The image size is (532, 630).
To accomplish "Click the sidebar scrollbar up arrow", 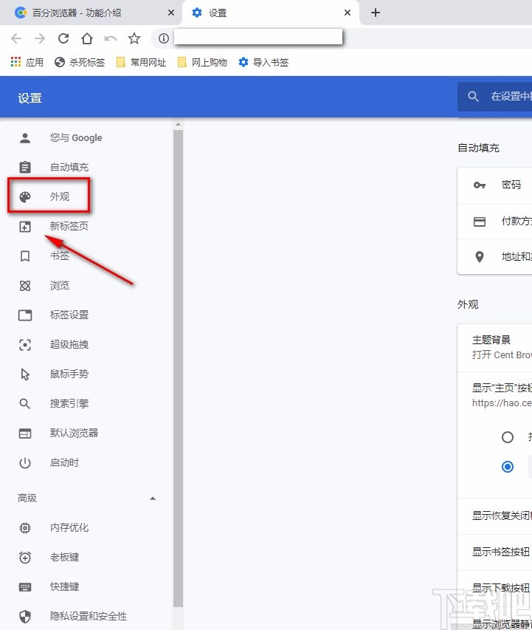I will 179,125.
